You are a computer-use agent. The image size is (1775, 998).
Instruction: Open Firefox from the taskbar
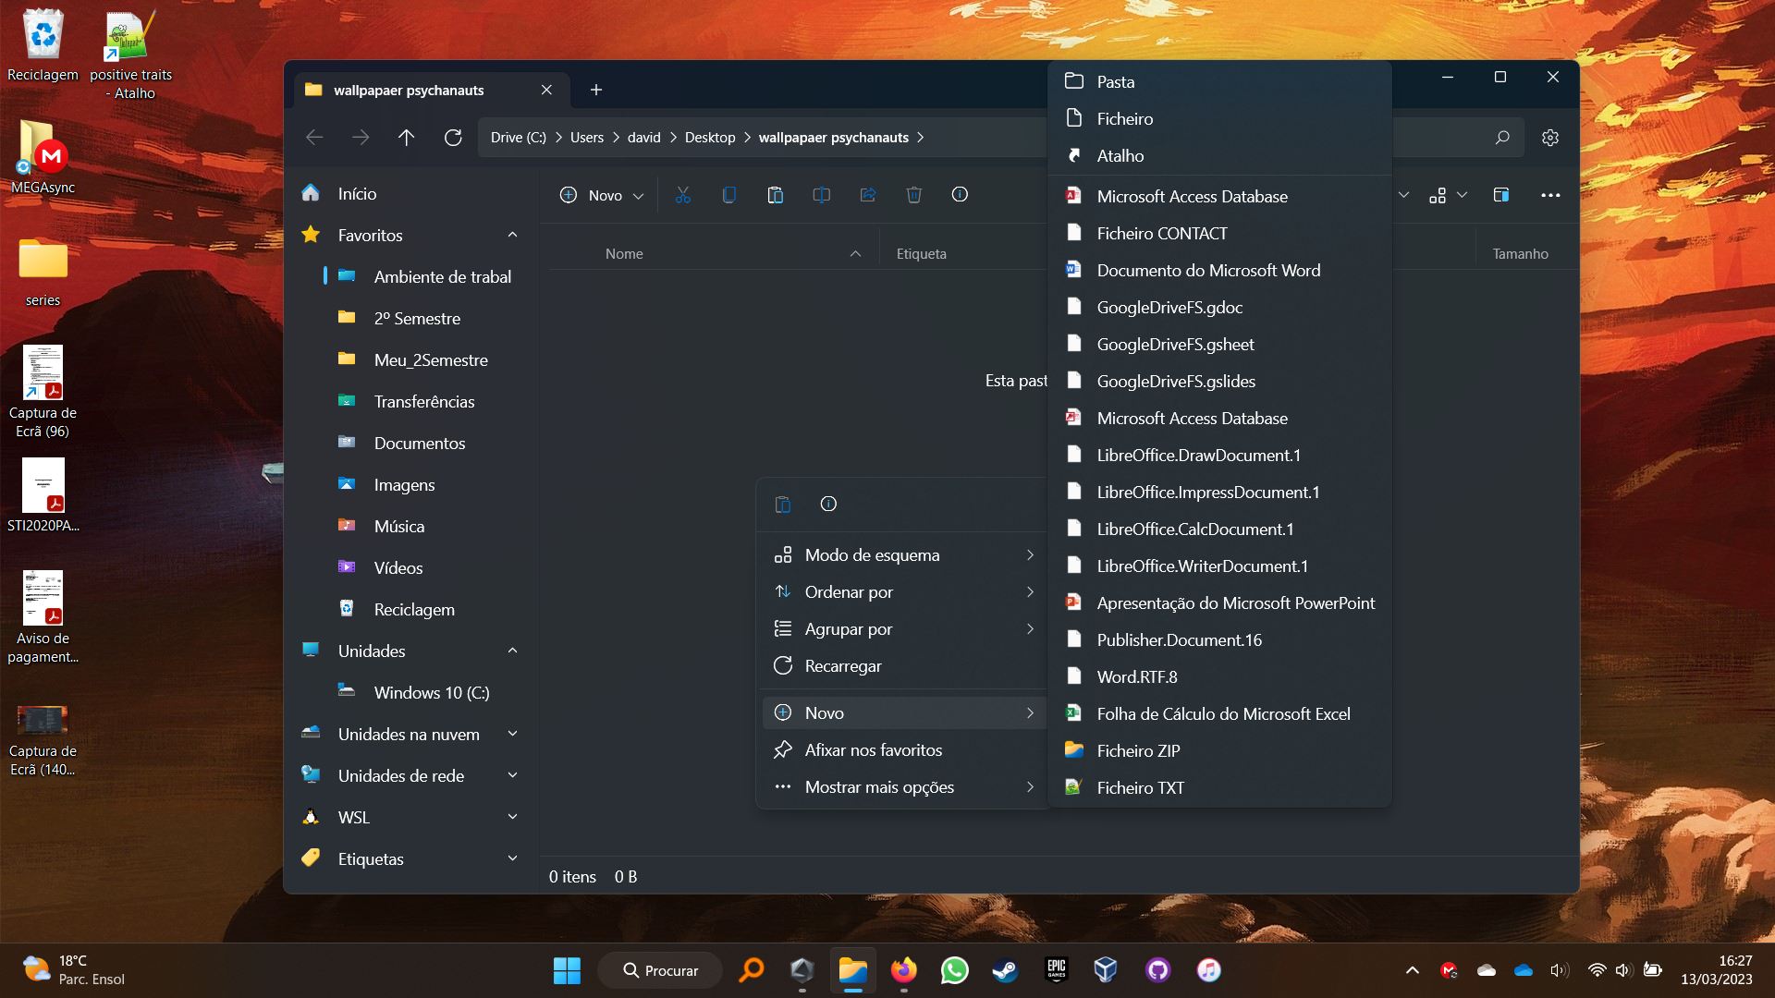tap(904, 970)
